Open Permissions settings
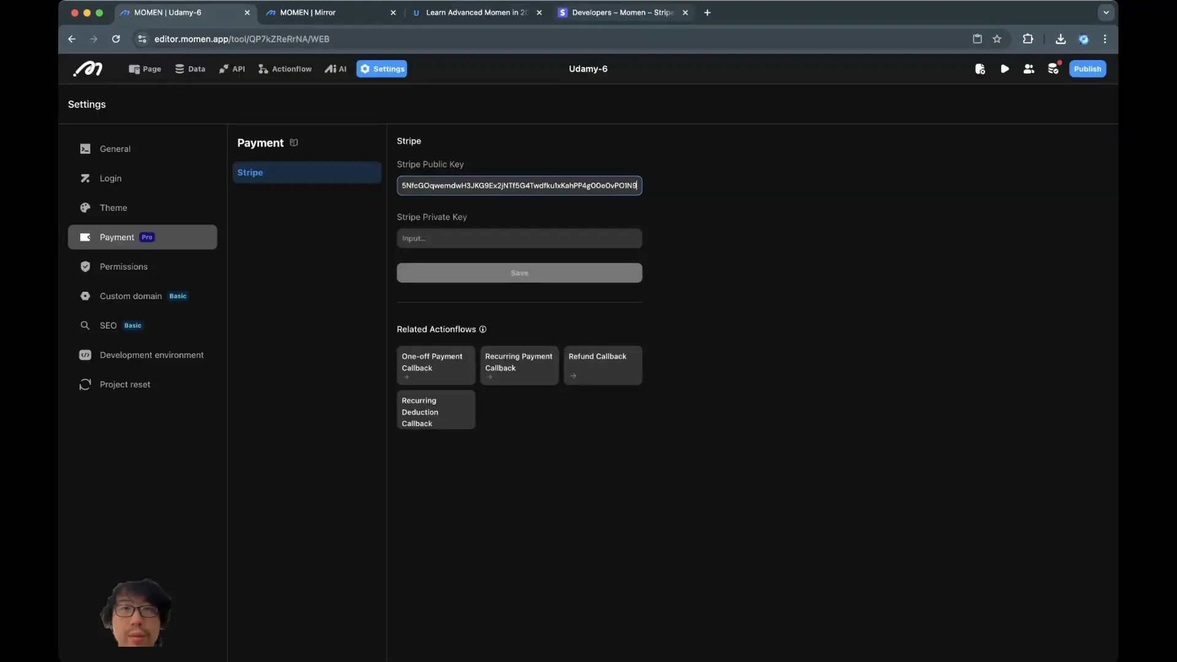 (x=142, y=267)
